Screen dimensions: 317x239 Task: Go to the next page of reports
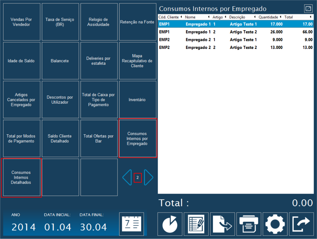click(x=149, y=177)
